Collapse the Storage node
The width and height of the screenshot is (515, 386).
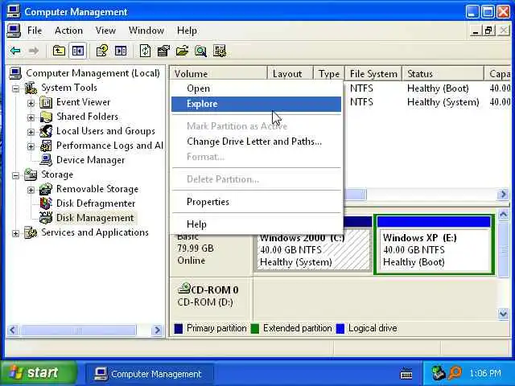click(x=15, y=175)
